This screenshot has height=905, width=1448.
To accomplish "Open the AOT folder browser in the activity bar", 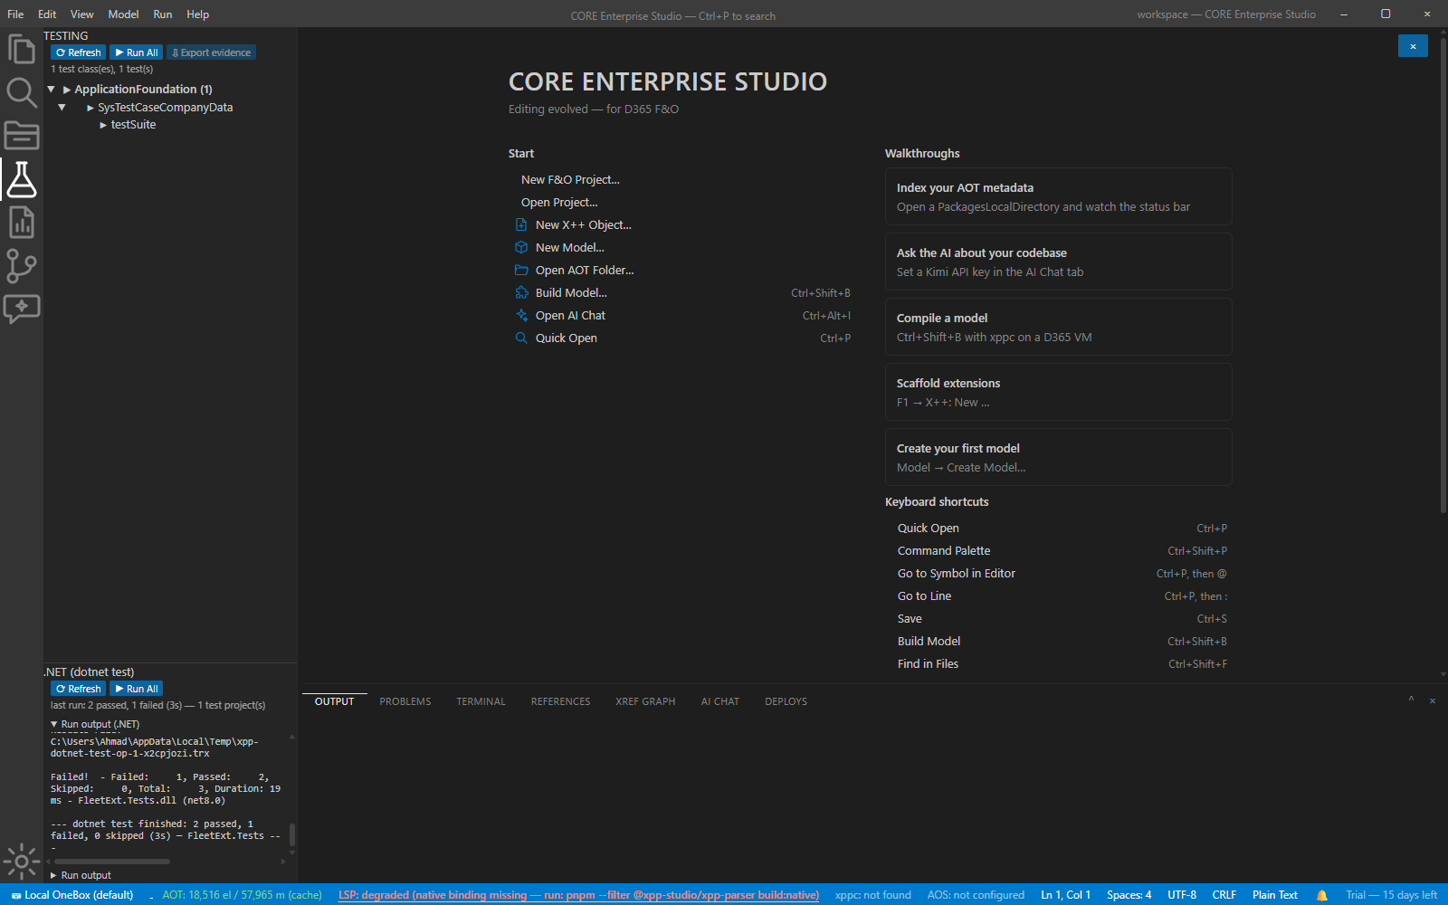I will 21,136.
